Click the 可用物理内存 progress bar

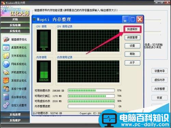[x=91, y=90]
